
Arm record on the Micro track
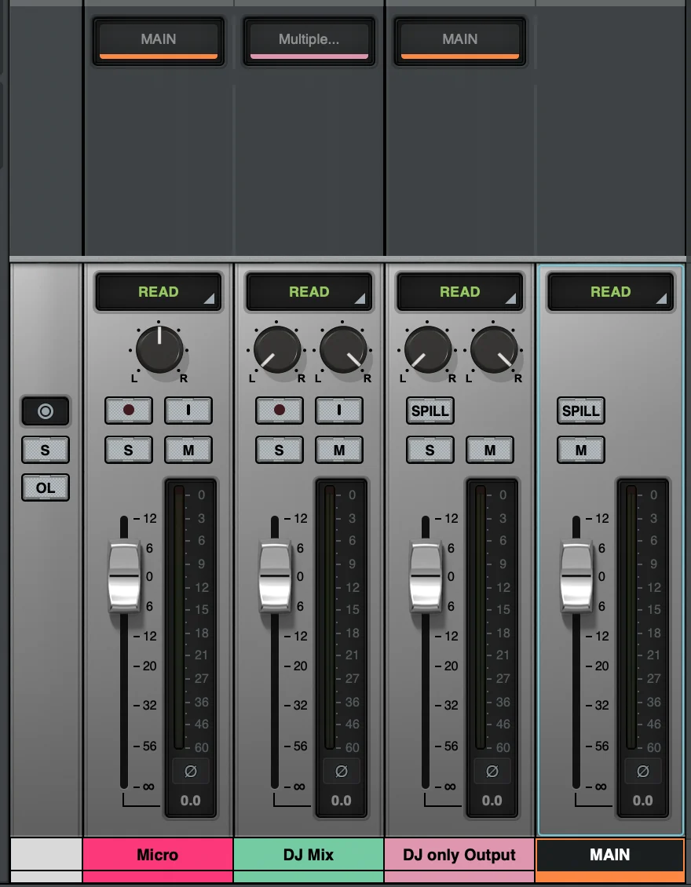coord(129,410)
